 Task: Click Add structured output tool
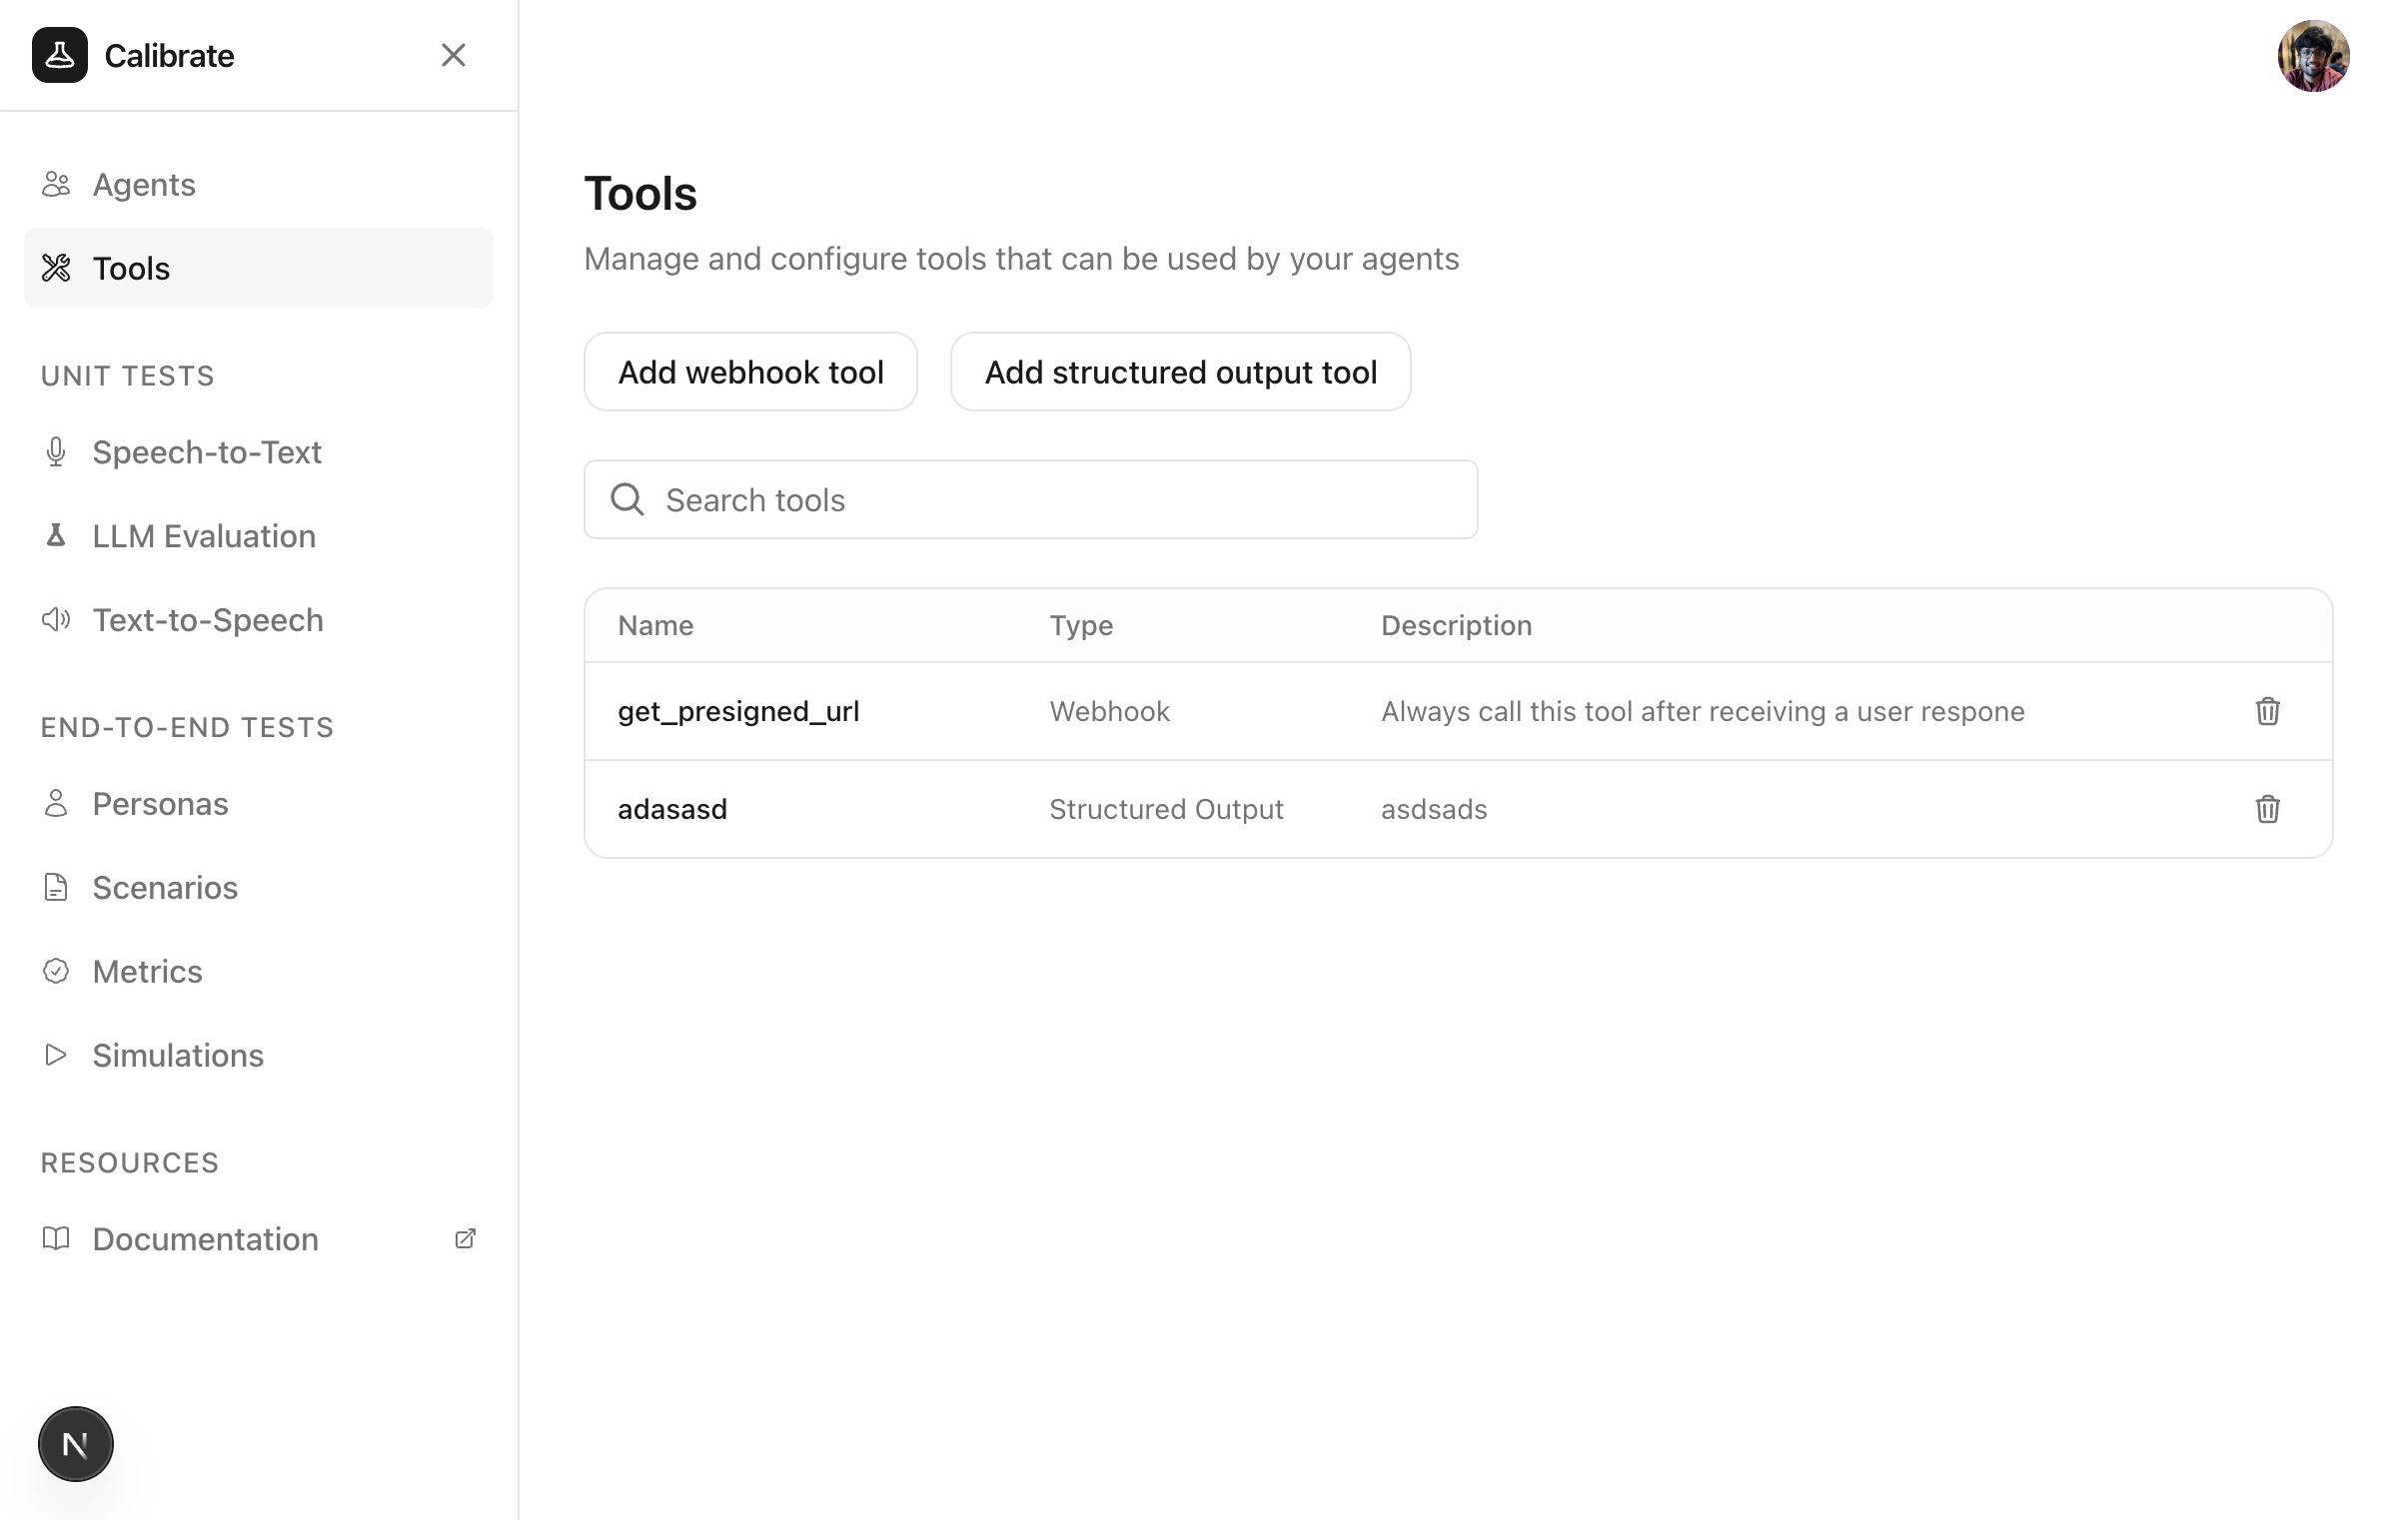[x=1181, y=372]
